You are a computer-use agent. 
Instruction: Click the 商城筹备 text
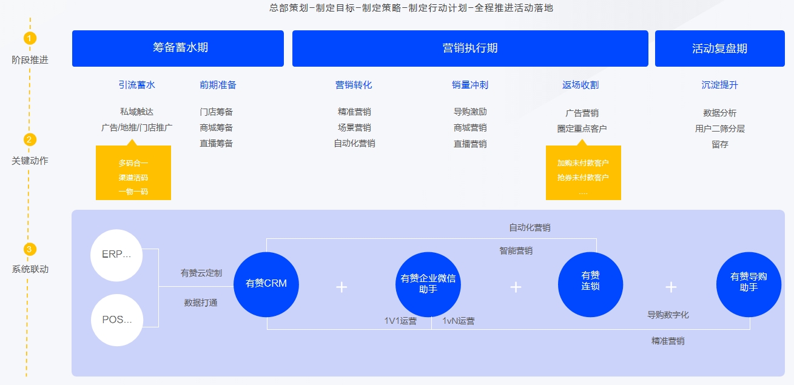click(217, 127)
